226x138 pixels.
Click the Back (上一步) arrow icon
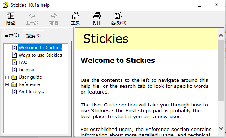32,15
